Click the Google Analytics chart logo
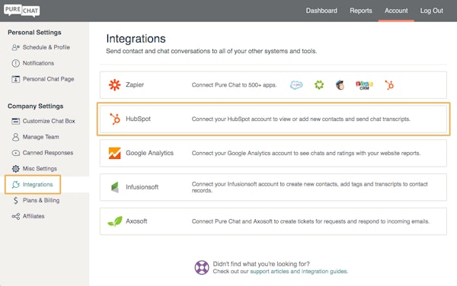The image size is (457, 286). point(114,153)
